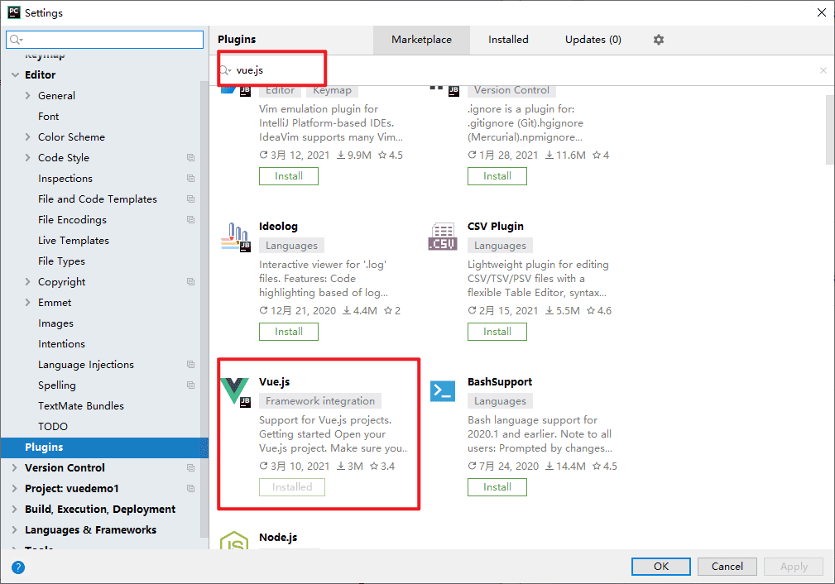The width and height of the screenshot is (835, 584).
Task: Focus the plugin search field containing vue.js
Action: pyautogui.click(x=522, y=70)
